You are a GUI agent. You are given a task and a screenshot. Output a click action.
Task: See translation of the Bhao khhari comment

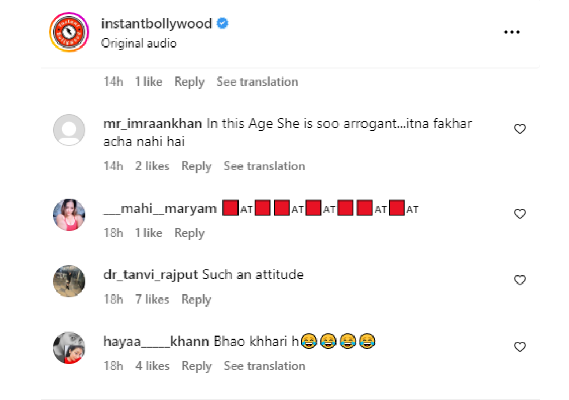[264, 366]
